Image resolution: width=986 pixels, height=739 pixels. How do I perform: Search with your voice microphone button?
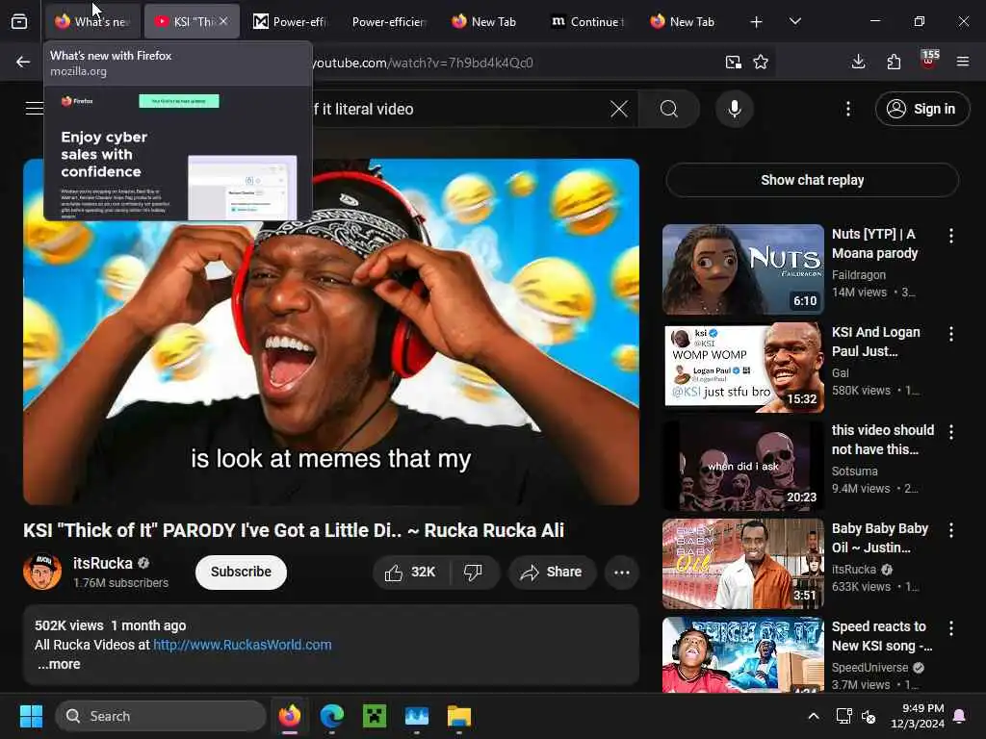click(x=734, y=109)
